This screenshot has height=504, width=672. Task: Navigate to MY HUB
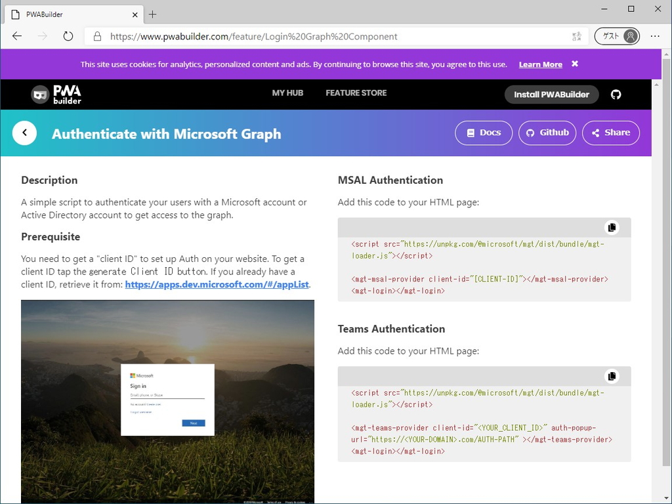(x=287, y=94)
